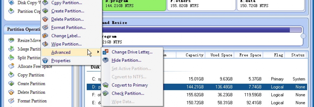Screen dimensions: 314x107
Task: Select Delete Partition... in the context menu
Action: coord(67,19)
